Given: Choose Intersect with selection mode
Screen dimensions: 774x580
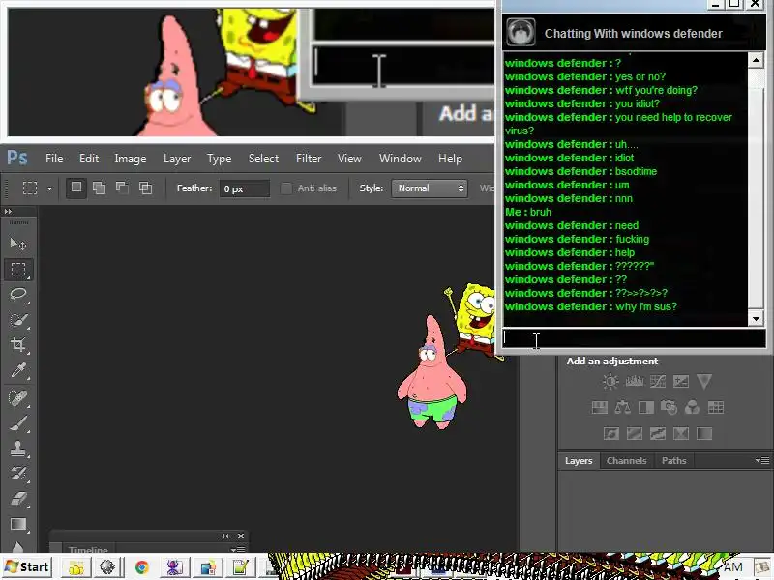Looking at the screenshot, I should click(145, 188).
